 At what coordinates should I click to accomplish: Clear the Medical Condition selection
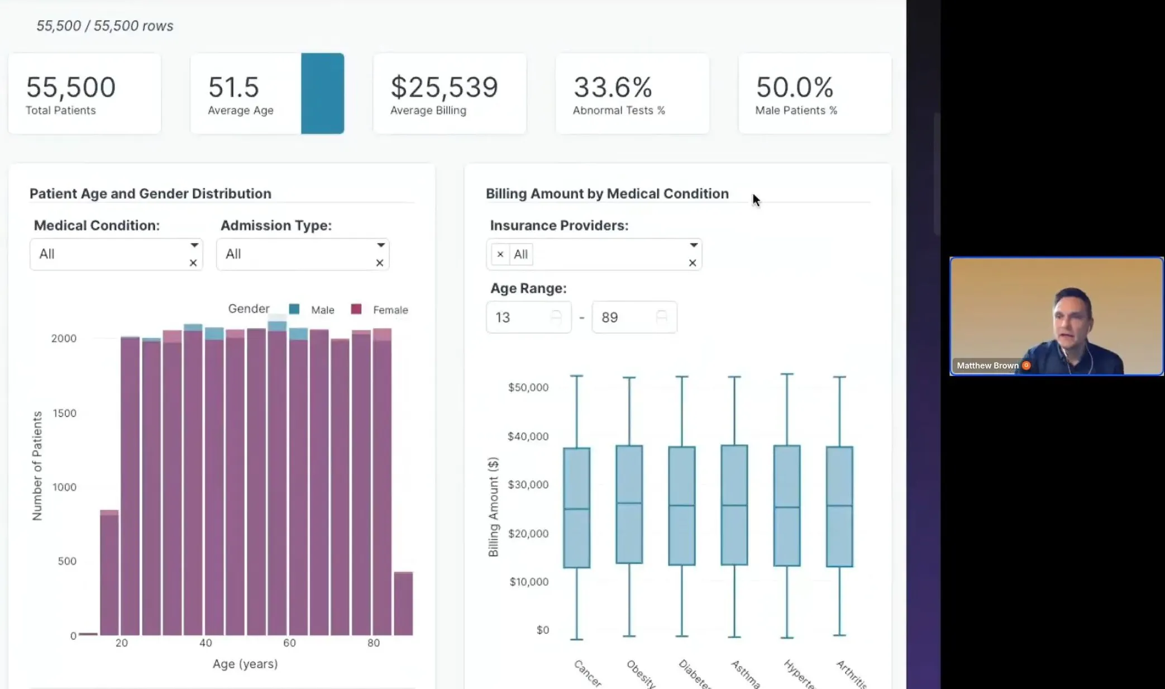pos(193,263)
